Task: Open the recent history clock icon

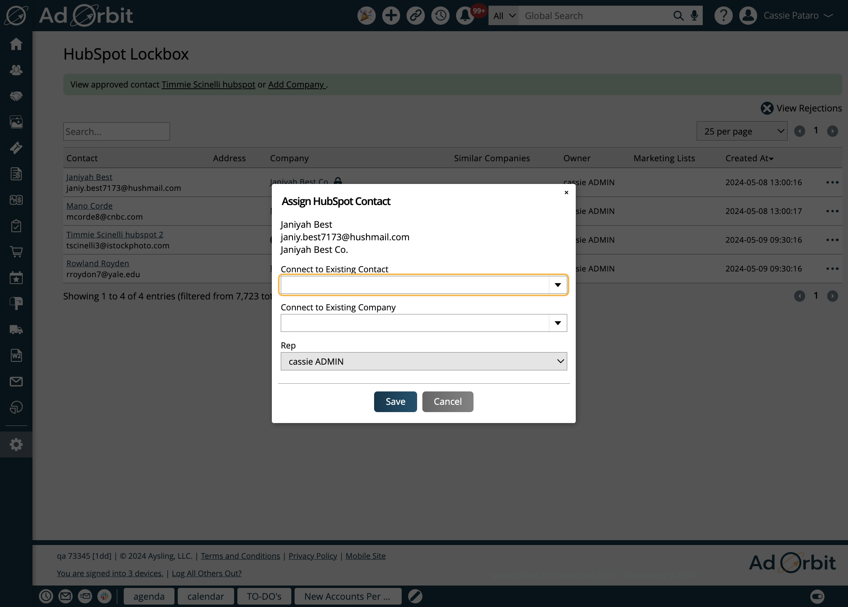Action: point(441,16)
